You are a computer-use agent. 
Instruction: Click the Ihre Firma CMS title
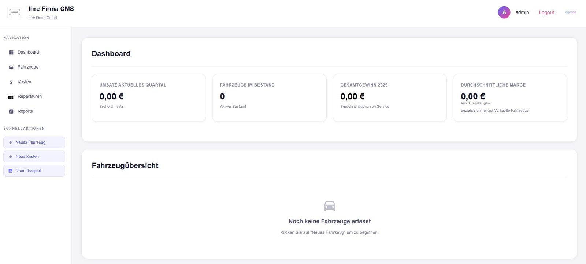[x=51, y=9]
